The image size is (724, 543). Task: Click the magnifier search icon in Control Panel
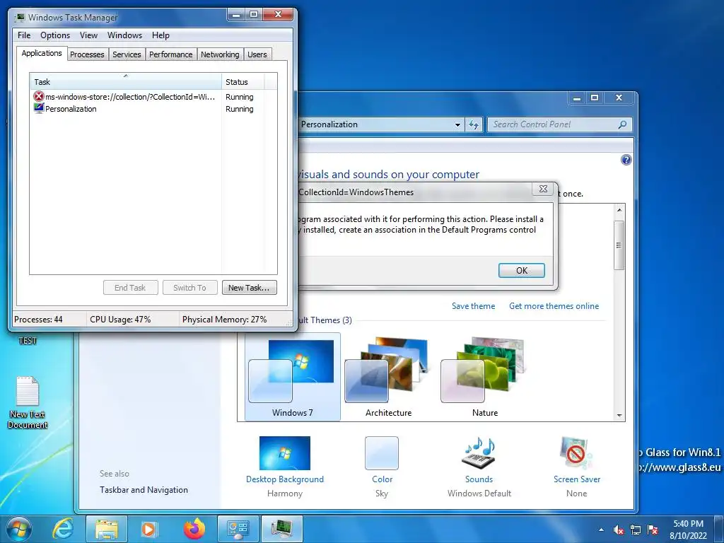click(622, 124)
